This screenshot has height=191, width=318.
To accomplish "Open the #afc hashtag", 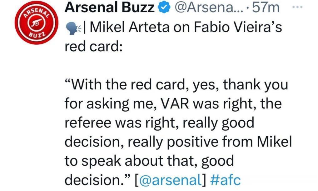I will tap(226, 180).
